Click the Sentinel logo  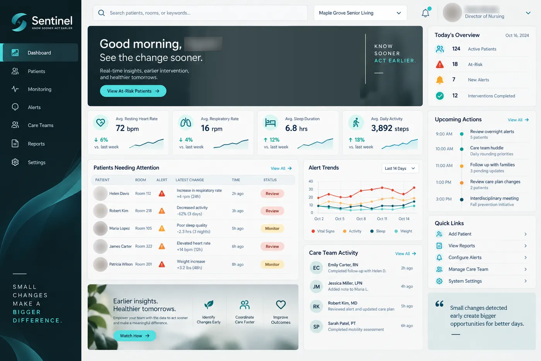[42, 22]
